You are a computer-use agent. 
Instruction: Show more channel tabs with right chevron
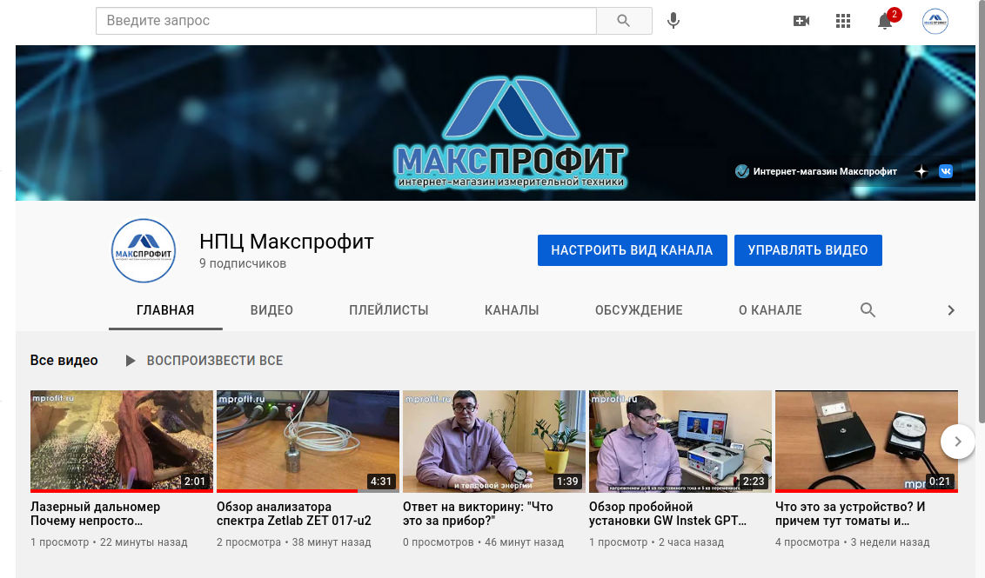click(x=951, y=310)
